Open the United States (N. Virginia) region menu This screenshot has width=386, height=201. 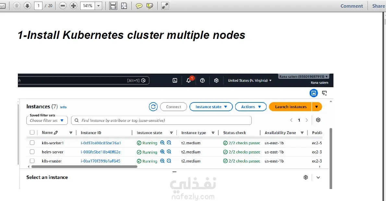(250, 80)
